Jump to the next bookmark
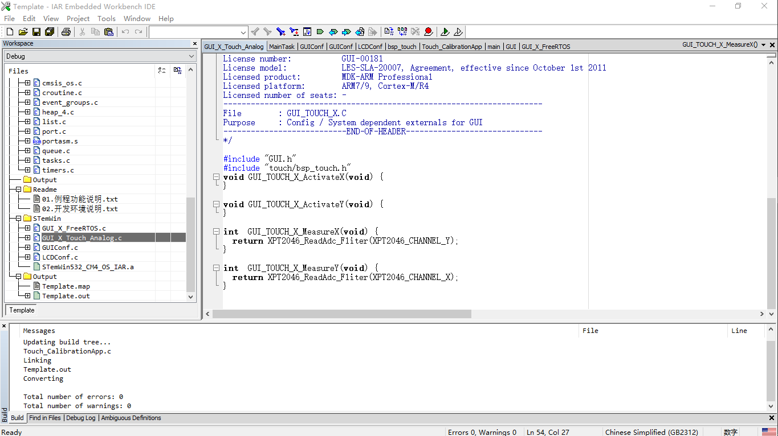The width and height of the screenshot is (778, 436). tap(346, 32)
